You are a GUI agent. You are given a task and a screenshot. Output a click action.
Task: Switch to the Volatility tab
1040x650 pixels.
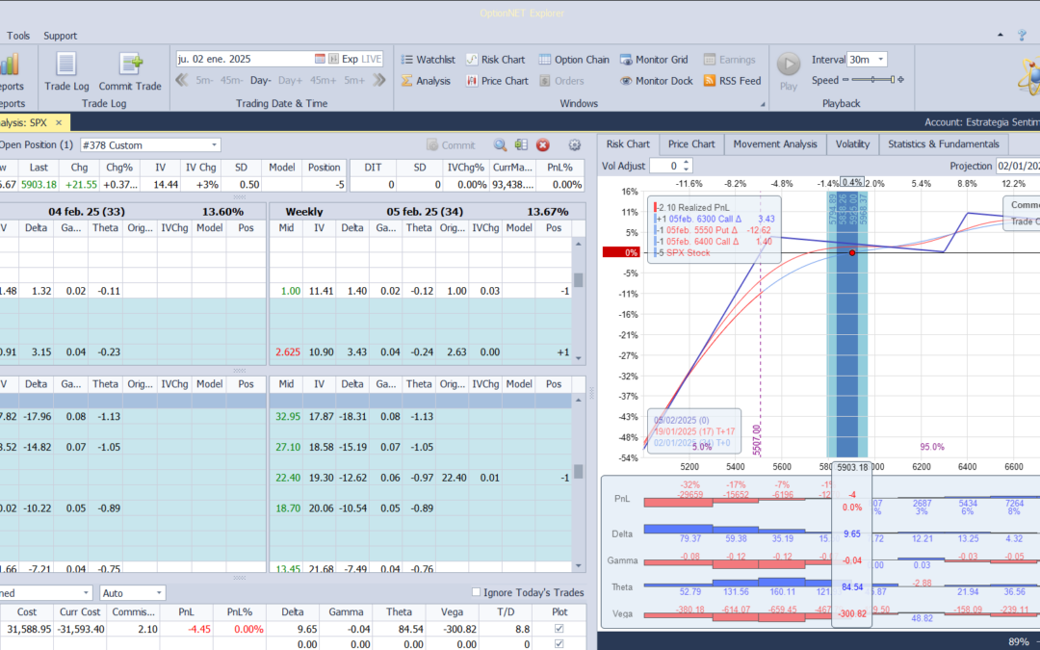[x=852, y=144]
